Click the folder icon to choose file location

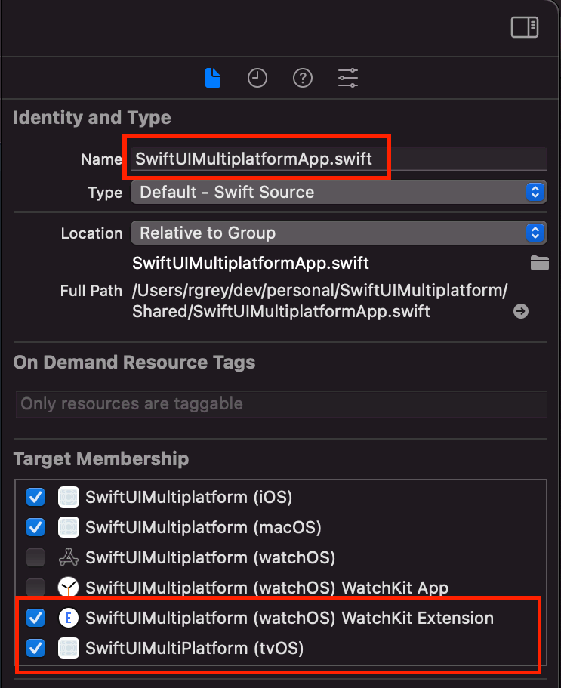[x=539, y=264]
